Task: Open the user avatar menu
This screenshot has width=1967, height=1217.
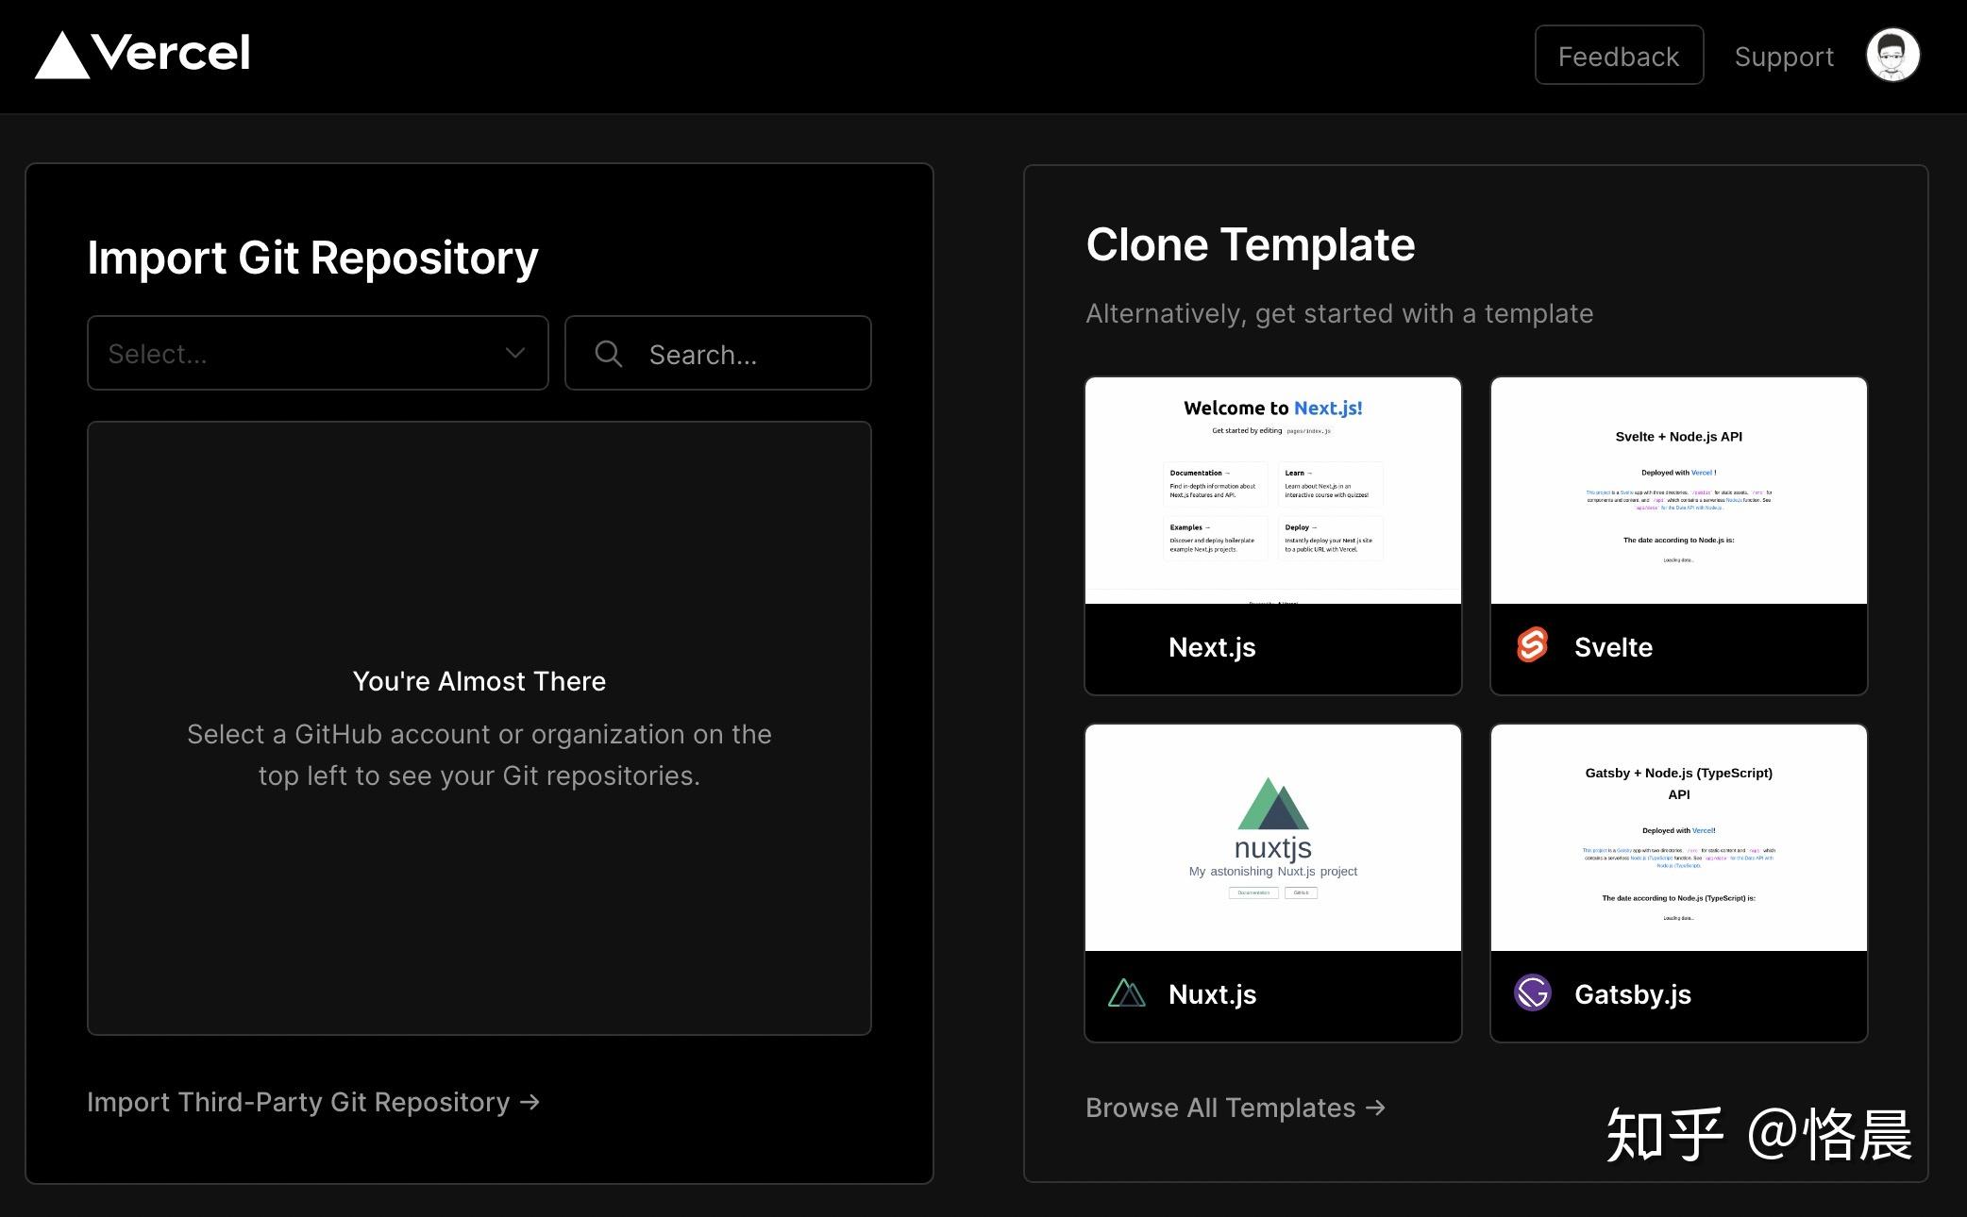Action: (1891, 56)
